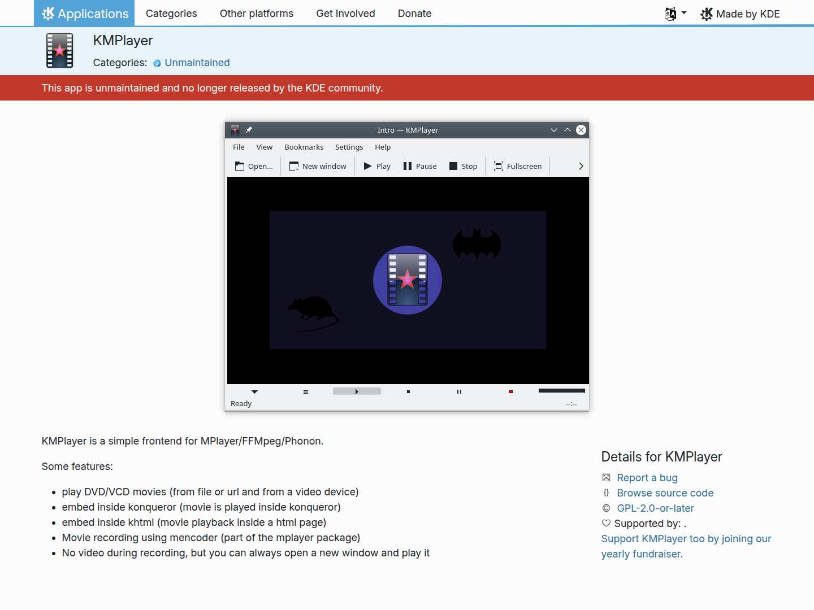Click the 'Intro — KMPlayer' window title
Image resolution: width=814 pixels, height=610 pixels.
pos(408,130)
